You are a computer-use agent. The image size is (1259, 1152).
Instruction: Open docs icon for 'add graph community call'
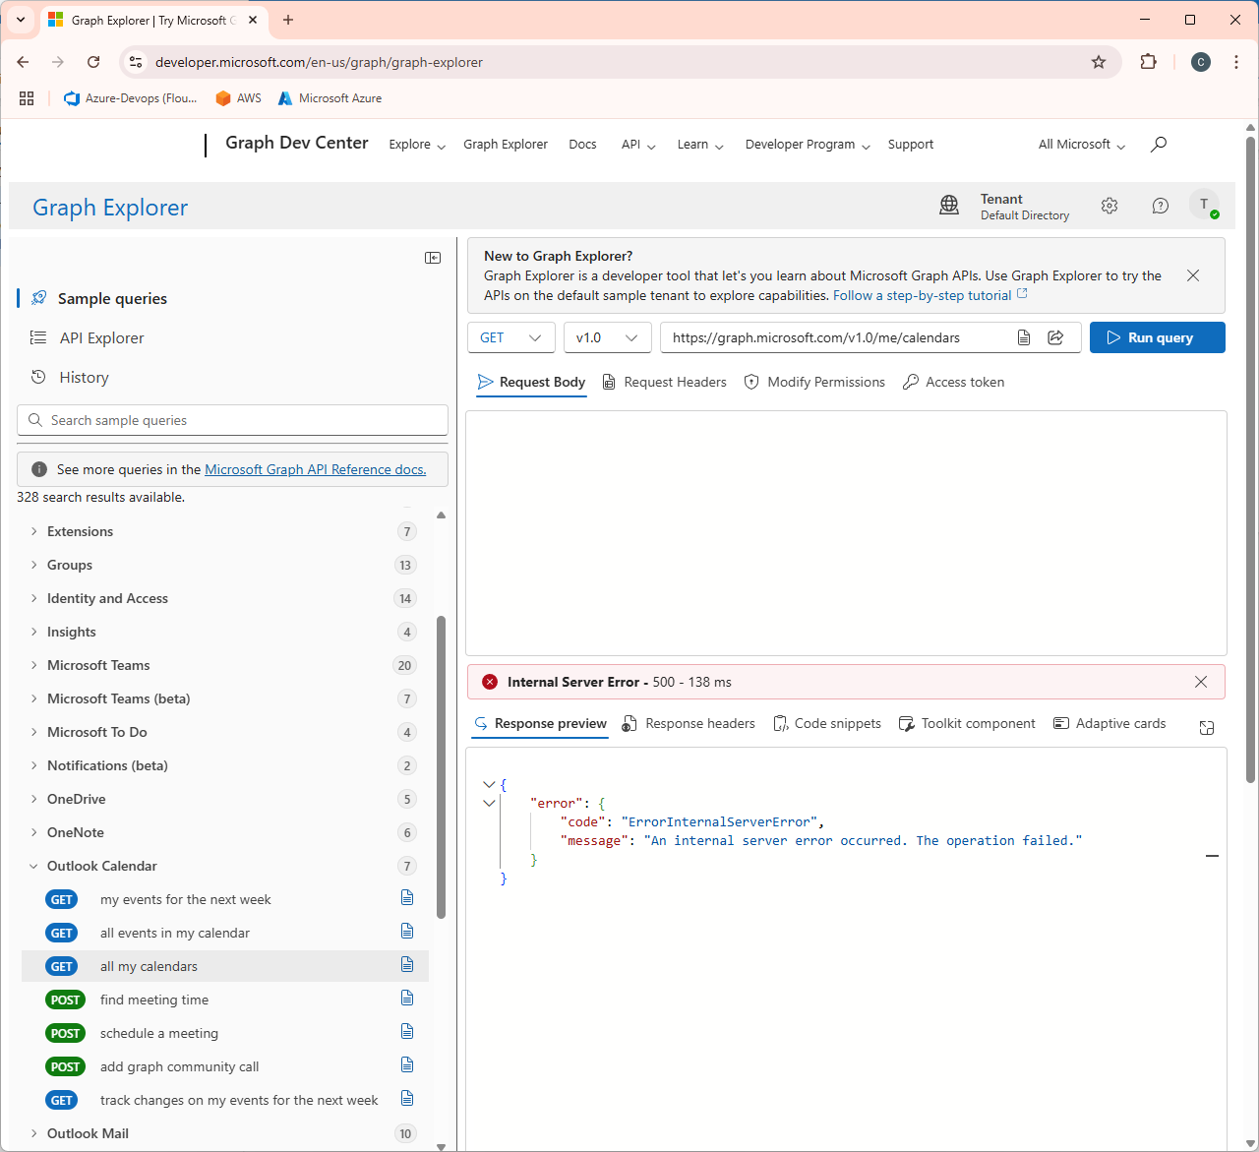pyautogui.click(x=407, y=1064)
